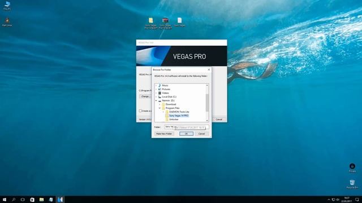
Task: Close the Browse For Folder dialog
Action: (209, 69)
